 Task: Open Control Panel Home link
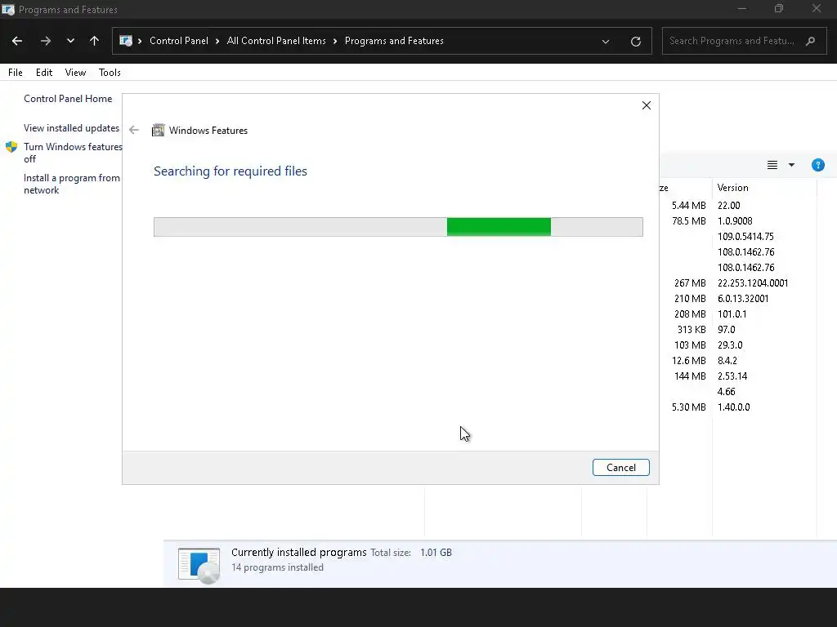click(x=68, y=99)
